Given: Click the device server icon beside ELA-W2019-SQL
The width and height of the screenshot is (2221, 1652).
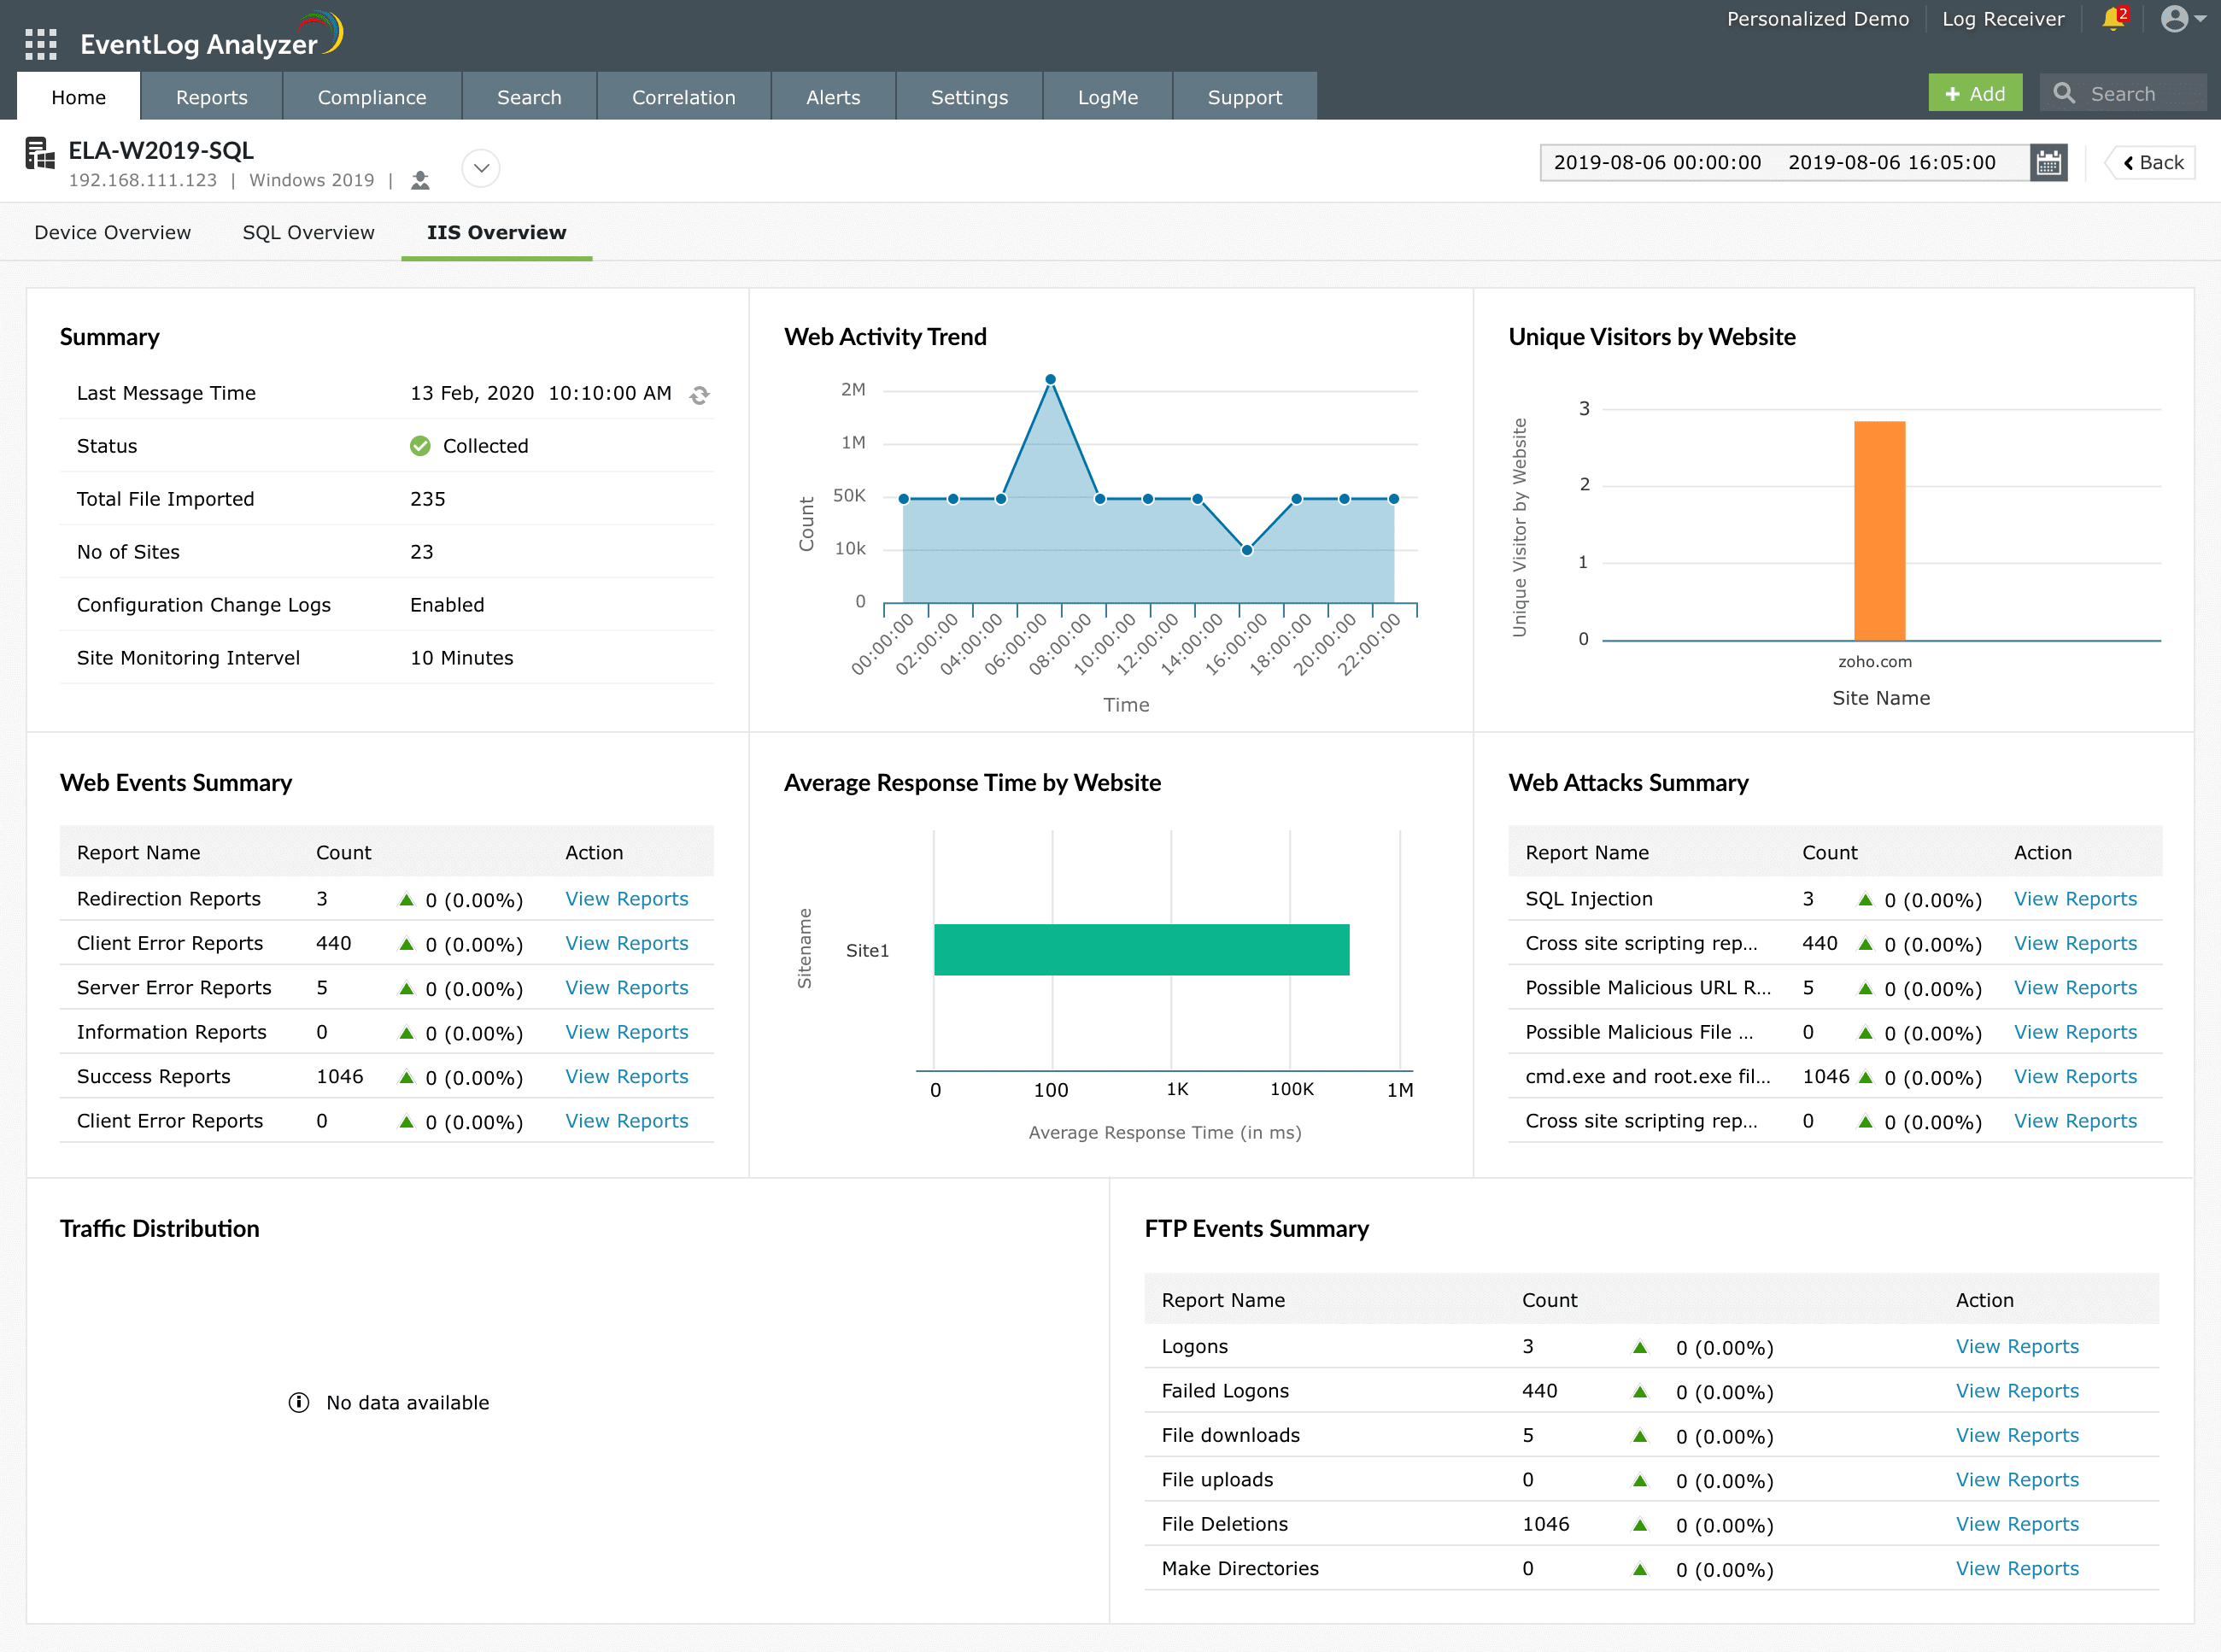Looking at the screenshot, I should [40, 154].
